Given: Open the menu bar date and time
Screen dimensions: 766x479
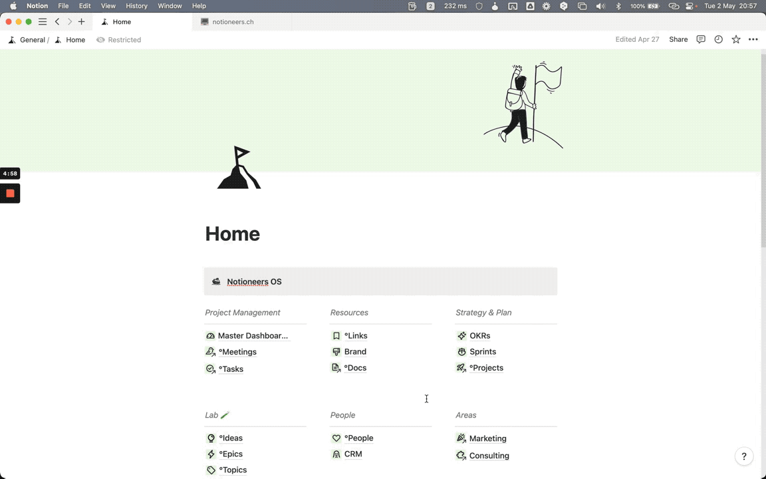Looking at the screenshot, I should (730, 6).
